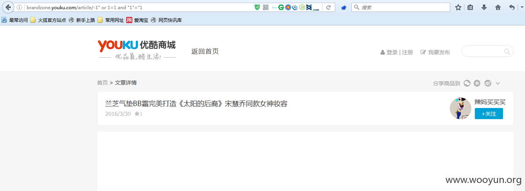Click the koa extension icon
525x191 pixels.
[x=274, y=7]
